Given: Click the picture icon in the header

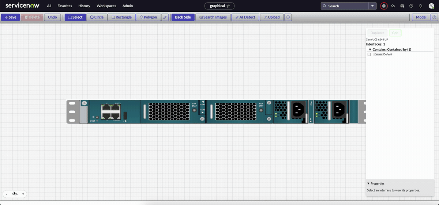Looking at the screenshot, I should 402,6.
